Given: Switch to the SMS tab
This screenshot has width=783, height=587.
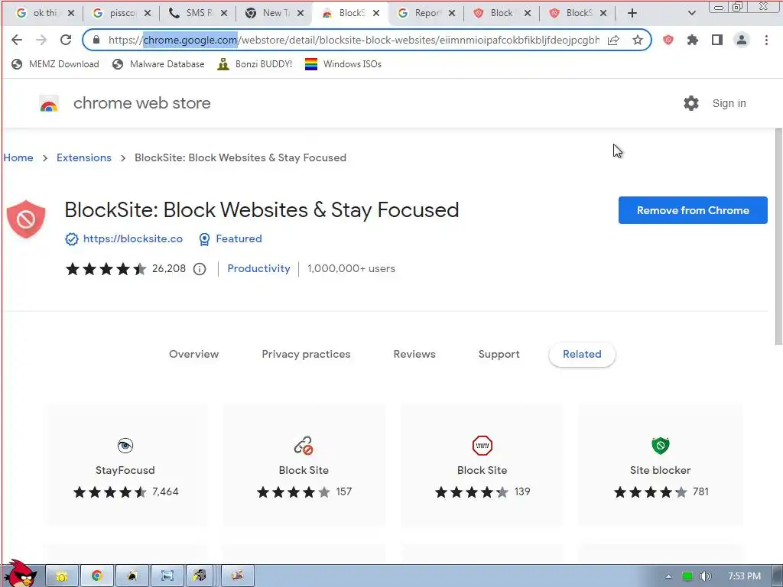Looking at the screenshot, I should (x=198, y=13).
